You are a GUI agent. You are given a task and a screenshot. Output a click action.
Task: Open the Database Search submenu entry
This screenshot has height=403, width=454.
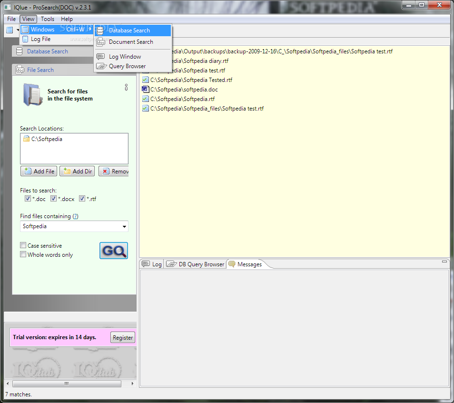click(x=133, y=30)
